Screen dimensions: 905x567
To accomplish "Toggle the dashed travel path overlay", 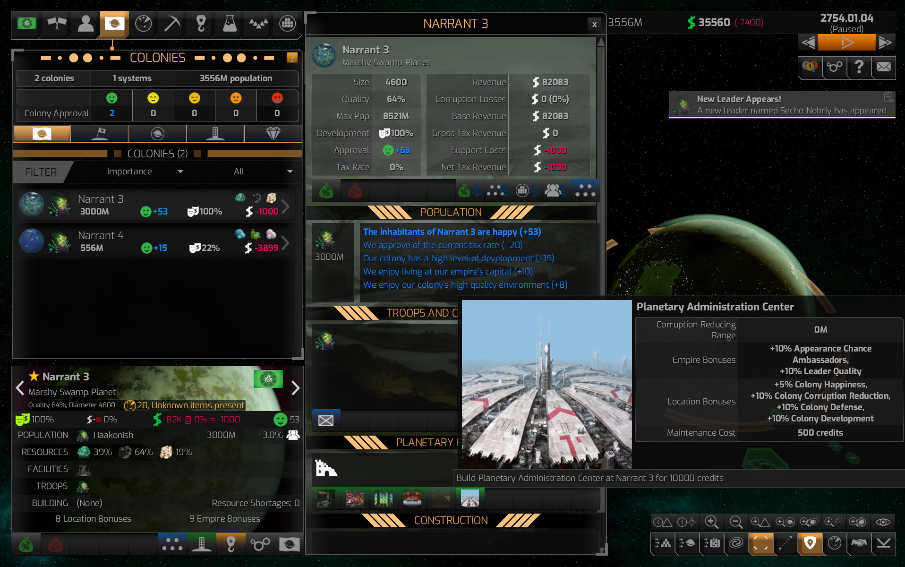I will (x=785, y=543).
